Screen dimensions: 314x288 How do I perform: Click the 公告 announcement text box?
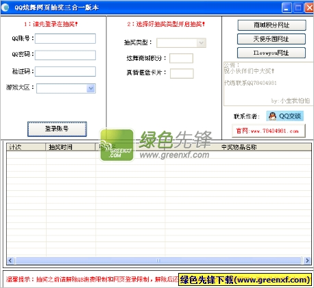(x=268, y=83)
